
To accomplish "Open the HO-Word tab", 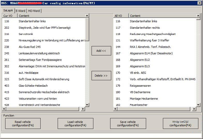I will click(x=34, y=11).
